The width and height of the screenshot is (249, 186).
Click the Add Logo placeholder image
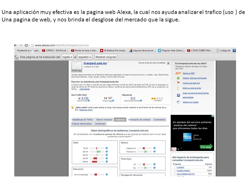pyautogui.click(x=77, y=67)
